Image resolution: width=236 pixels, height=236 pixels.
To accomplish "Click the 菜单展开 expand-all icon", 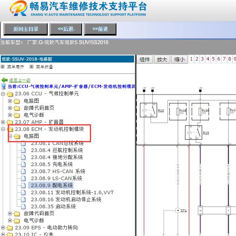I will 3,67.
